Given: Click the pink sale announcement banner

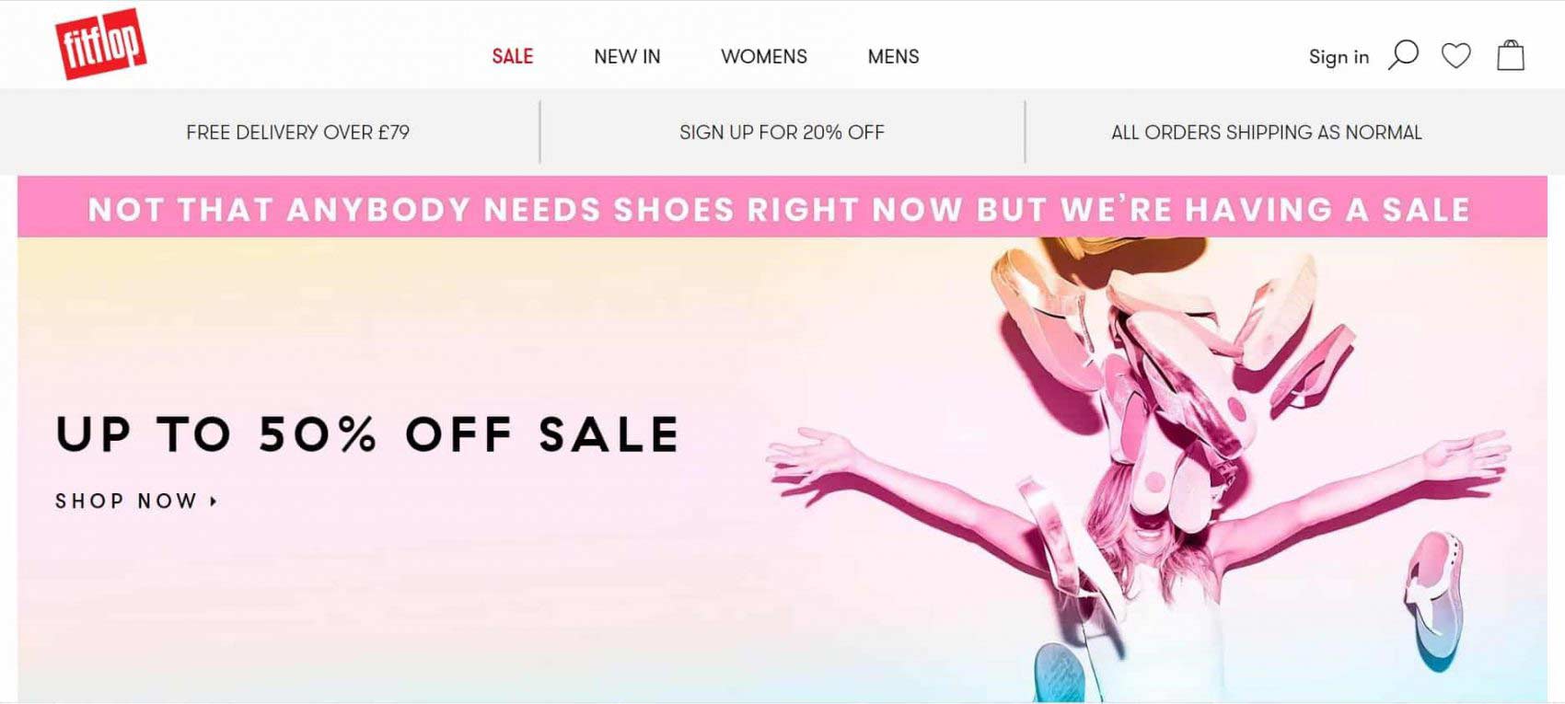Looking at the screenshot, I should 782,208.
